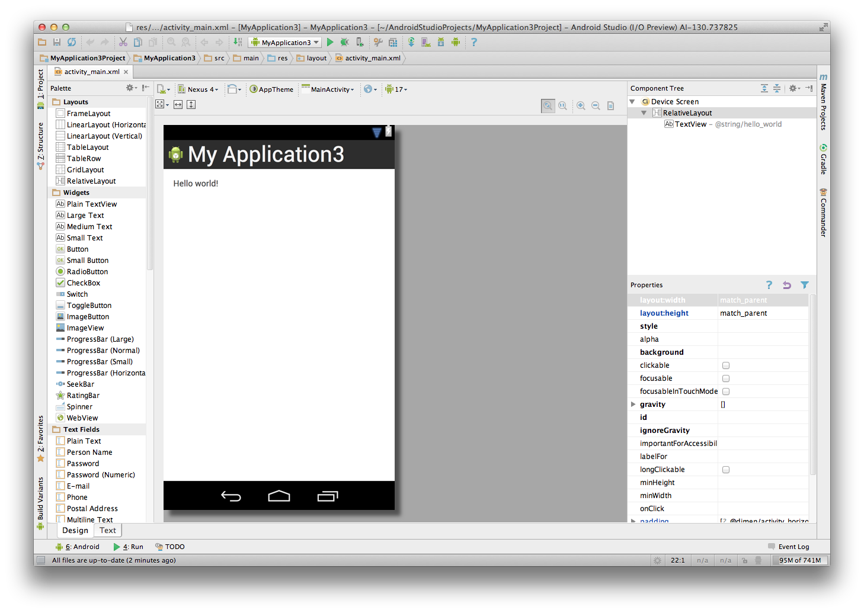
Task: Toggle the longClickable property checkbox
Action: tap(726, 470)
